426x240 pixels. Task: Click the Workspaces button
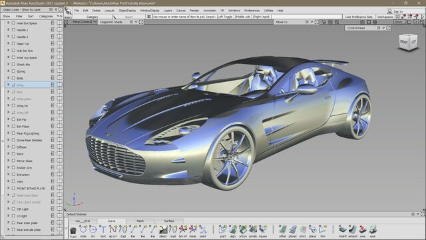pos(385,17)
